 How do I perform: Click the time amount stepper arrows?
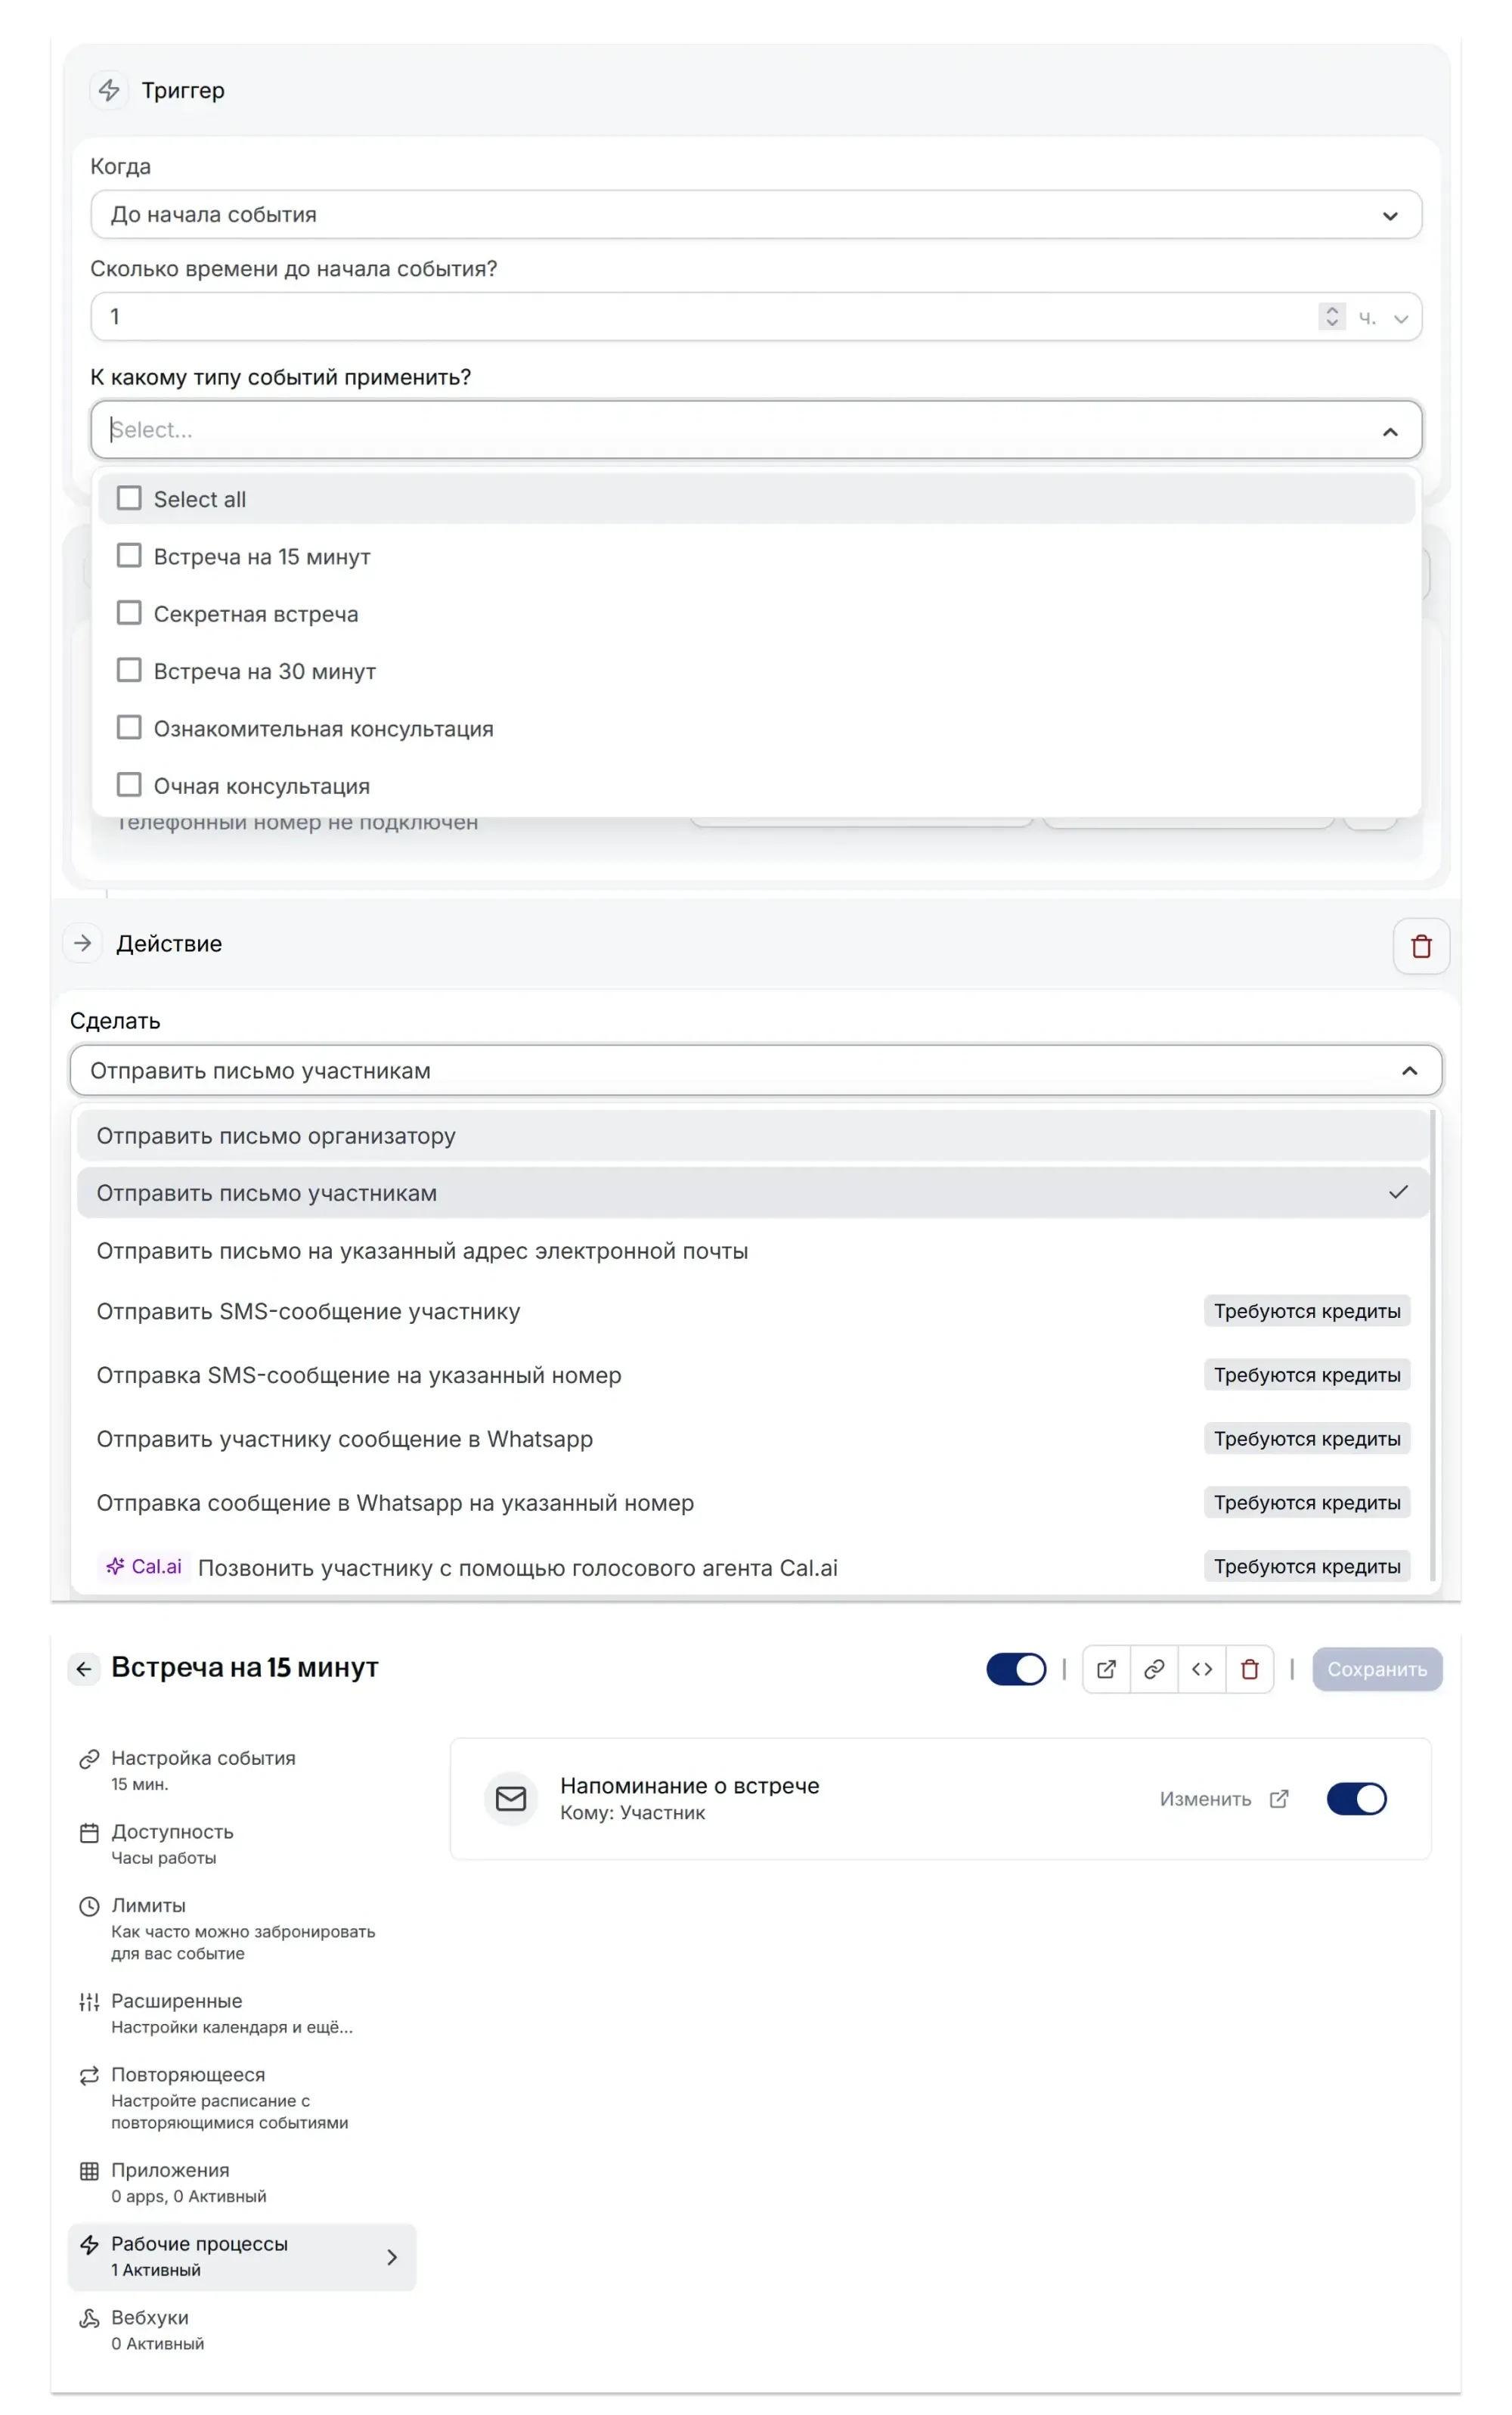coord(1331,317)
